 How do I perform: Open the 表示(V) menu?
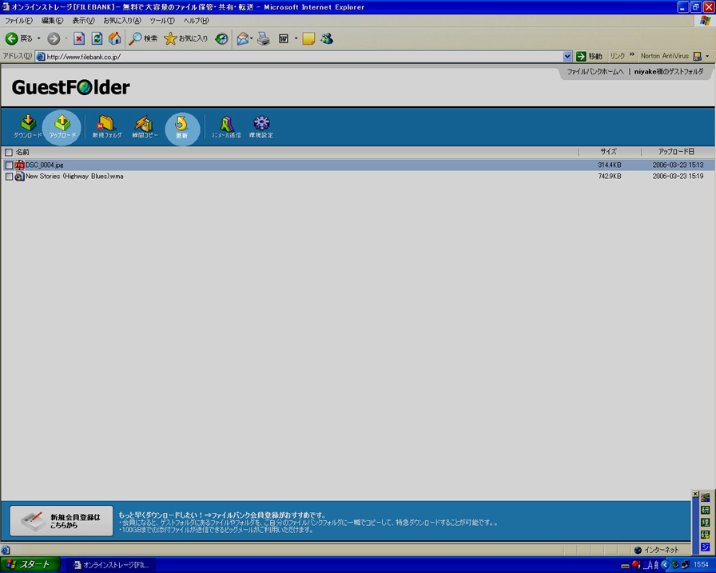tap(83, 21)
